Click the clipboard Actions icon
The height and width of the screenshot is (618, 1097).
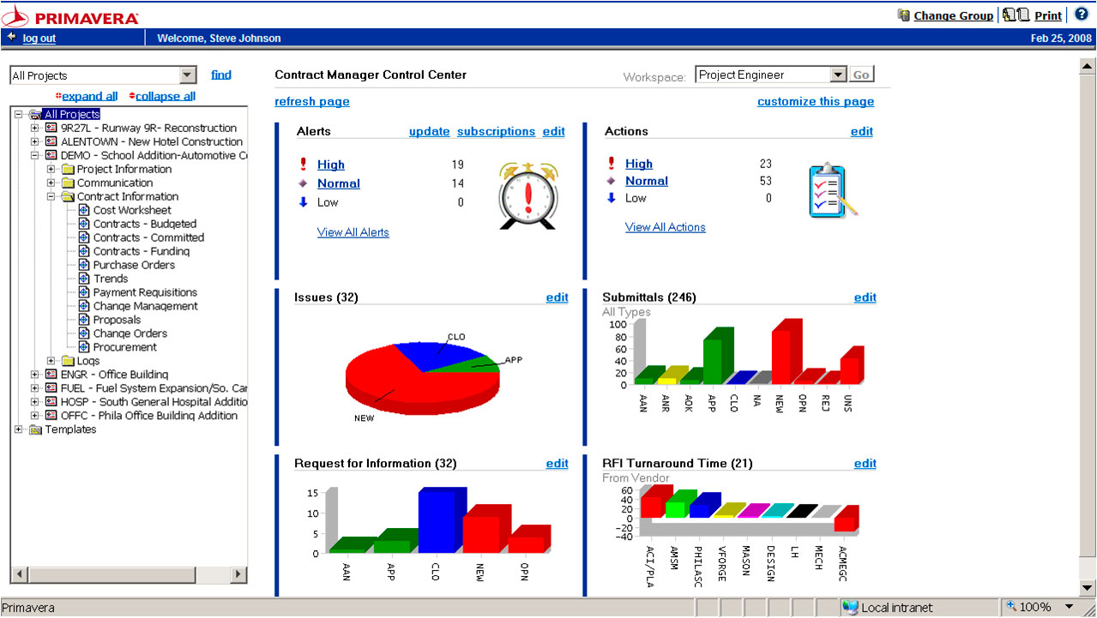click(x=833, y=191)
